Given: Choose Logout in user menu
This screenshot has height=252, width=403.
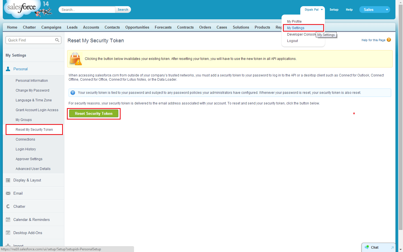Looking at the screenshot, I should (292, 41).
